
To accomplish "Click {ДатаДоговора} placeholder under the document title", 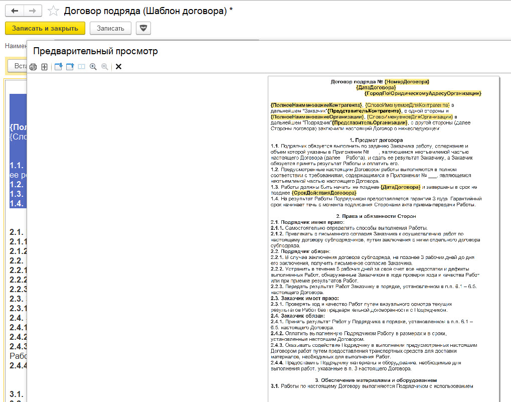I will point(376,87).
